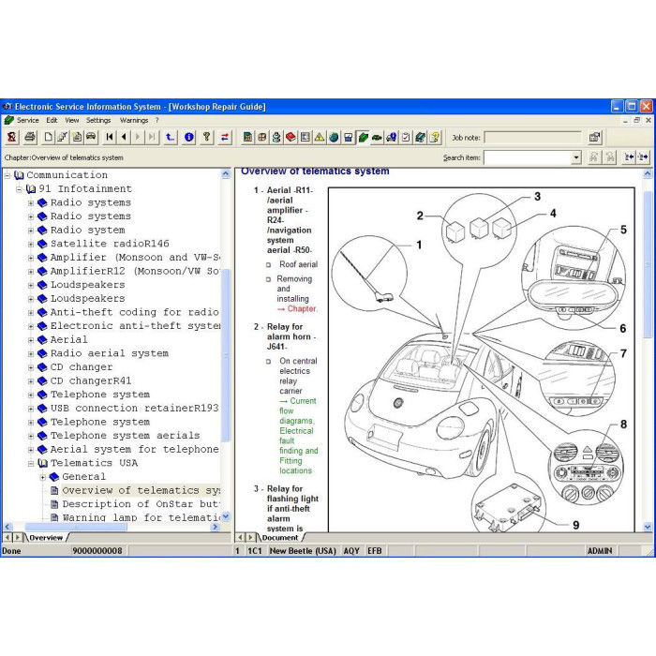This screenshot has width=656, height=656.
Task: Click the search previous hit arrow icon
Action: [x=629, y=157]
